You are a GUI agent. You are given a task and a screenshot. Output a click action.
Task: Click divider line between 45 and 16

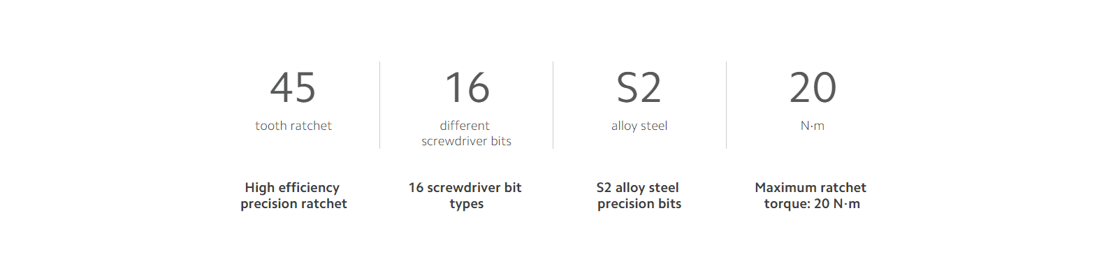click(379, 105)
